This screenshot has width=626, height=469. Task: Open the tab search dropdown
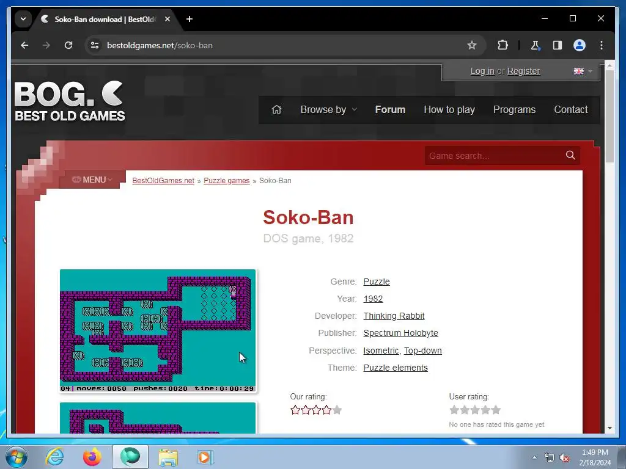[x=23, y=19]
